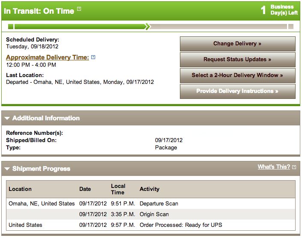Click Request Status Updates button
This screenshot has height=238, width=302.
[x=238, y=59]
